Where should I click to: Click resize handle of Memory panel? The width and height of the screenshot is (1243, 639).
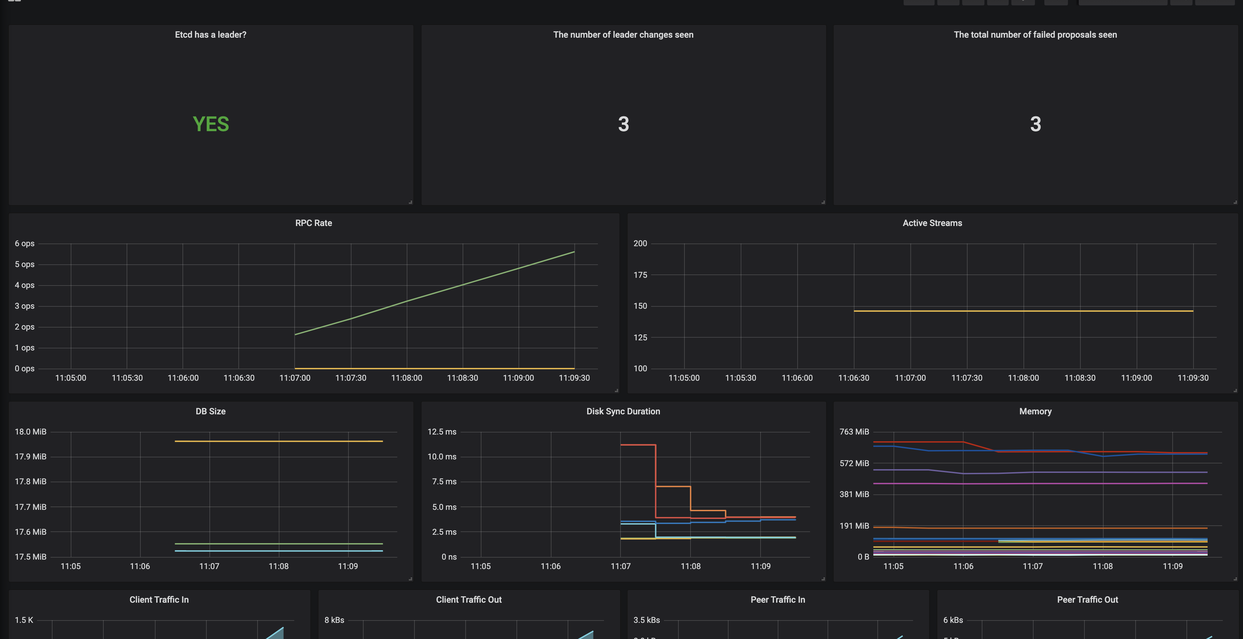point(1235,579)
